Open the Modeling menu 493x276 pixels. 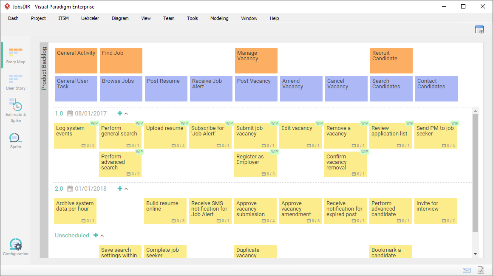click(219, 18)
